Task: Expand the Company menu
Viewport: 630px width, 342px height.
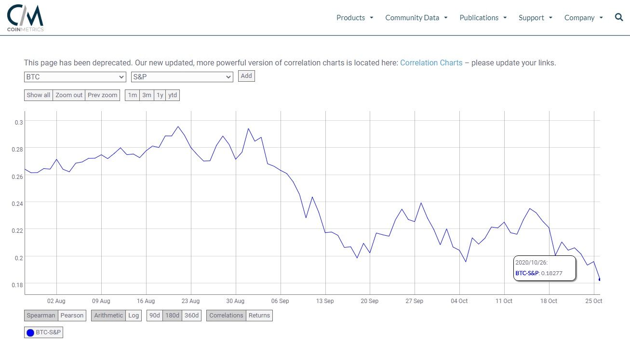Action: (x=583, y=18)
